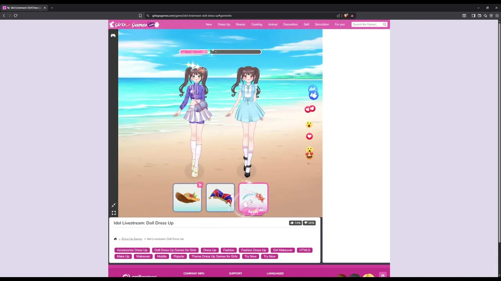Click the thumbs-down 26% rating button
501x281 pixels.
coord(309,223)
